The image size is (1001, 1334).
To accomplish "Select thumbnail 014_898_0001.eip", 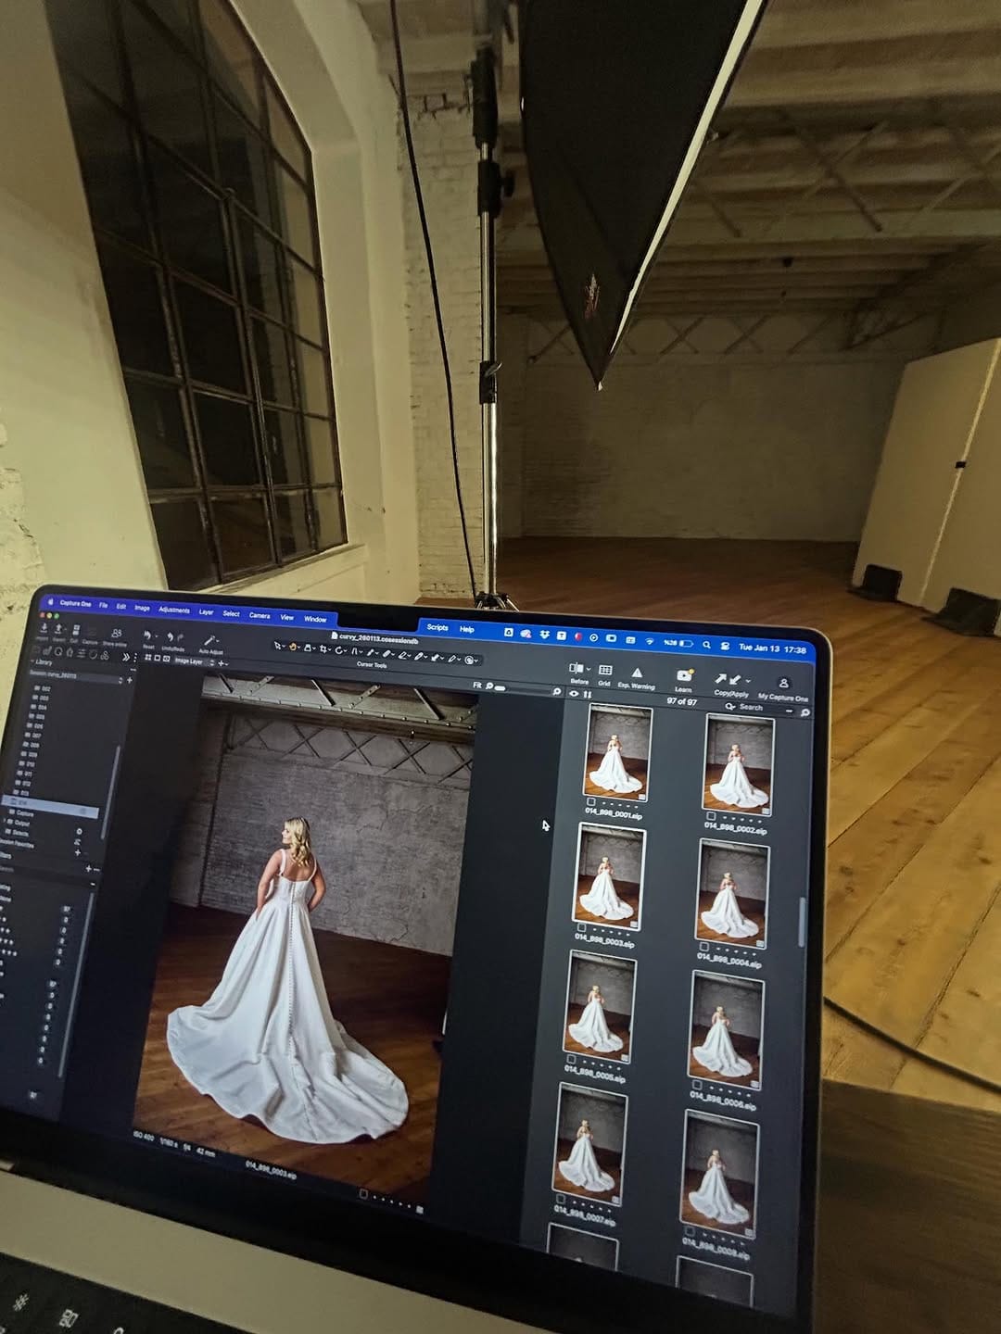I will (617, 751).
